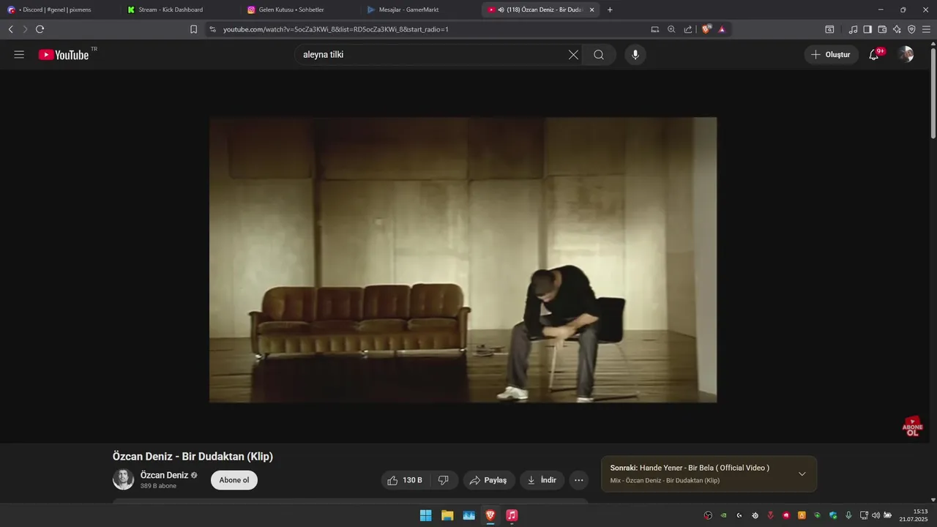Screen dimensions: 937x527
Task: Open the music app taskbar icon
Action: pyautogui.click(x=512, y=515)
